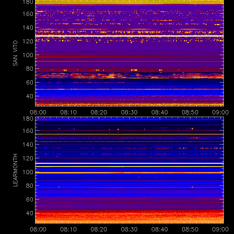The width and height of the screenshot is (234, 234).
Task: Click 08:30 time label under LEARMONTH plot
Action: pos(129,229)
